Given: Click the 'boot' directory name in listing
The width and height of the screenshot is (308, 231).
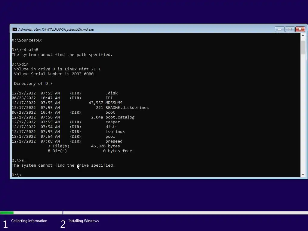Looking at the screenshot, I should coord(110,112).
